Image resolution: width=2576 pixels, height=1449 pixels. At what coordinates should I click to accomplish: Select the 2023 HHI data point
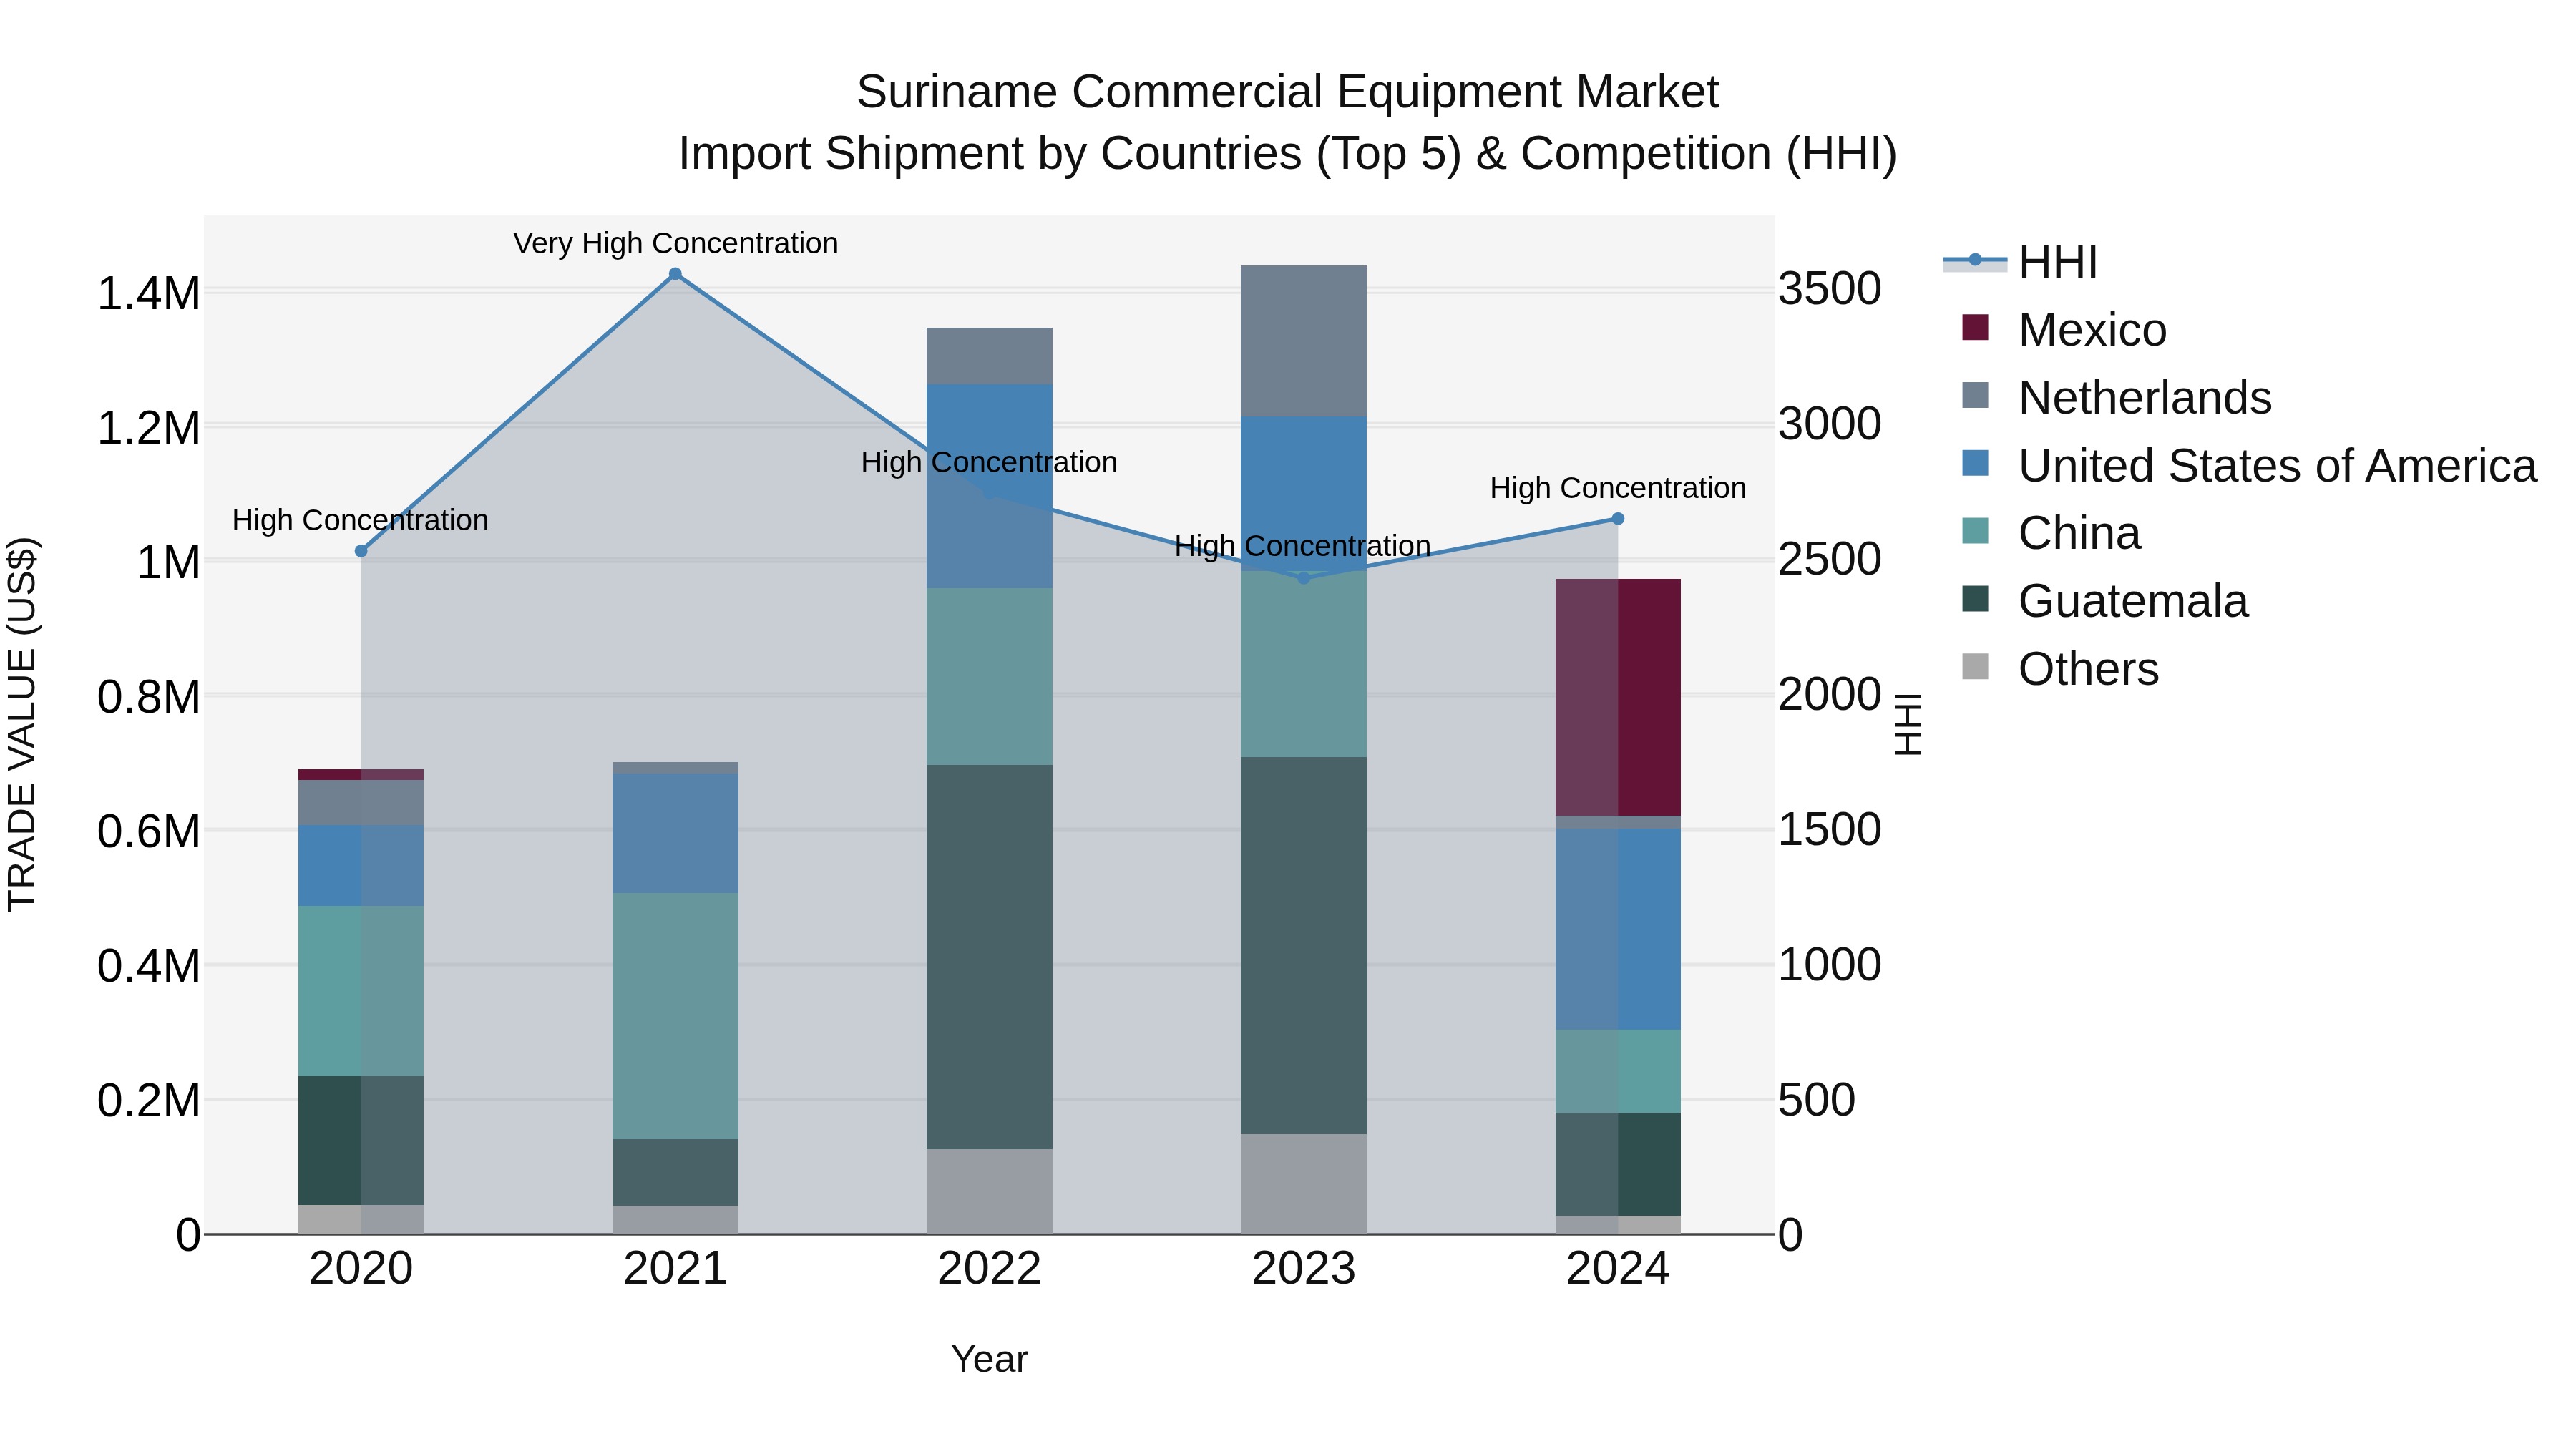[1303, 578]
